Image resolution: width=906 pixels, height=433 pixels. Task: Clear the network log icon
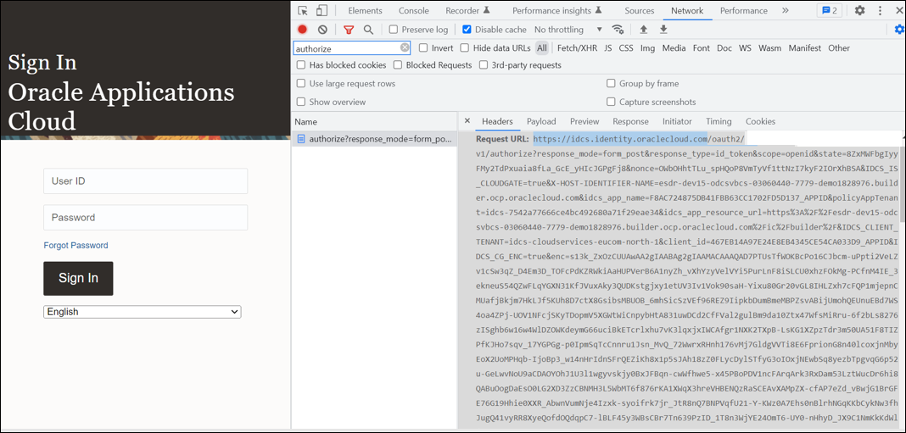pos(322,30)
